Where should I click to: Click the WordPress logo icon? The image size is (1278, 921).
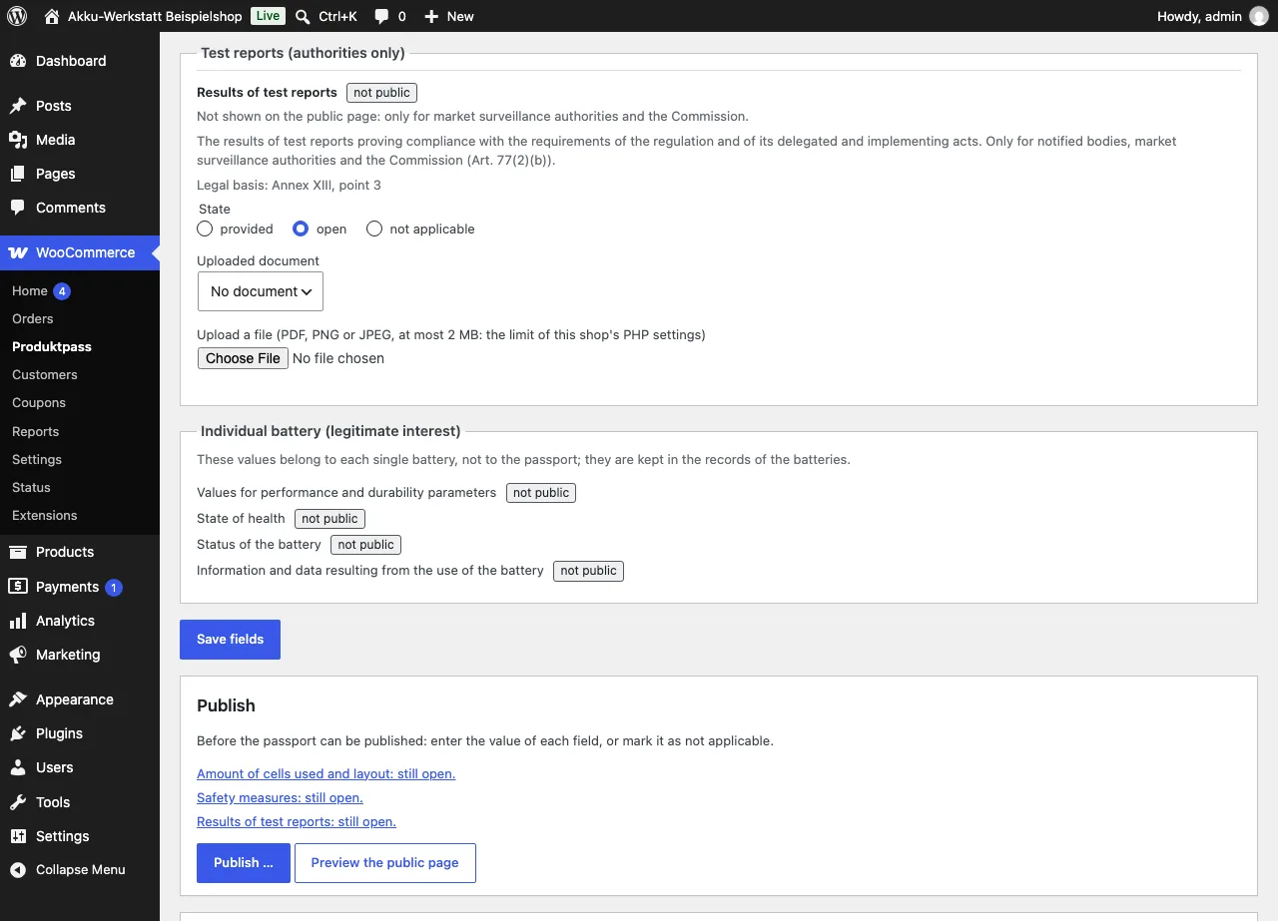17,16
